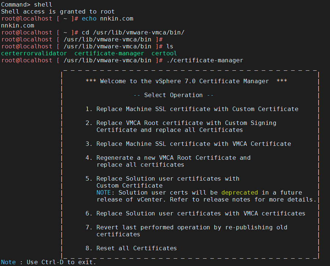
Task: Click the 'nnkin.com' output line below echo
Action: coord(18,26)
